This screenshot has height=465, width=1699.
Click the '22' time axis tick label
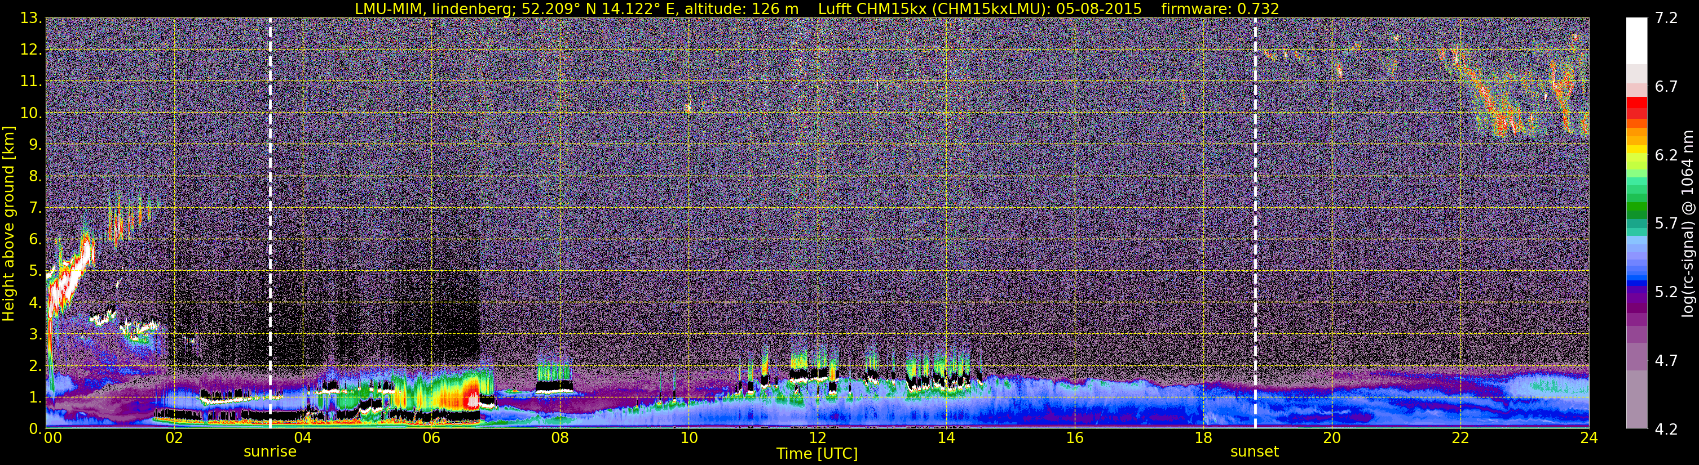[x=1460, y=438]
